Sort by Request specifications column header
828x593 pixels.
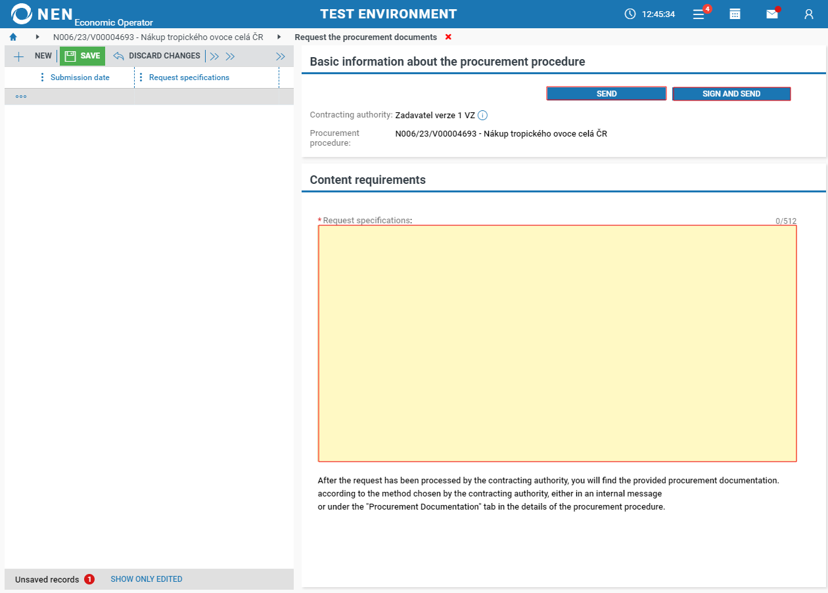pyautogui.click(x=189, y=77)
